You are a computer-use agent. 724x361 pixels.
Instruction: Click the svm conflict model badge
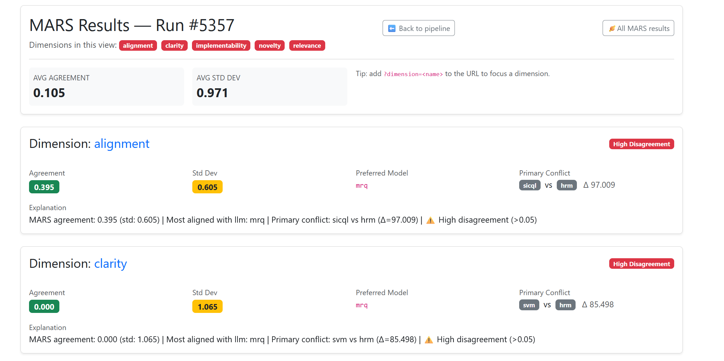[529, 305]
